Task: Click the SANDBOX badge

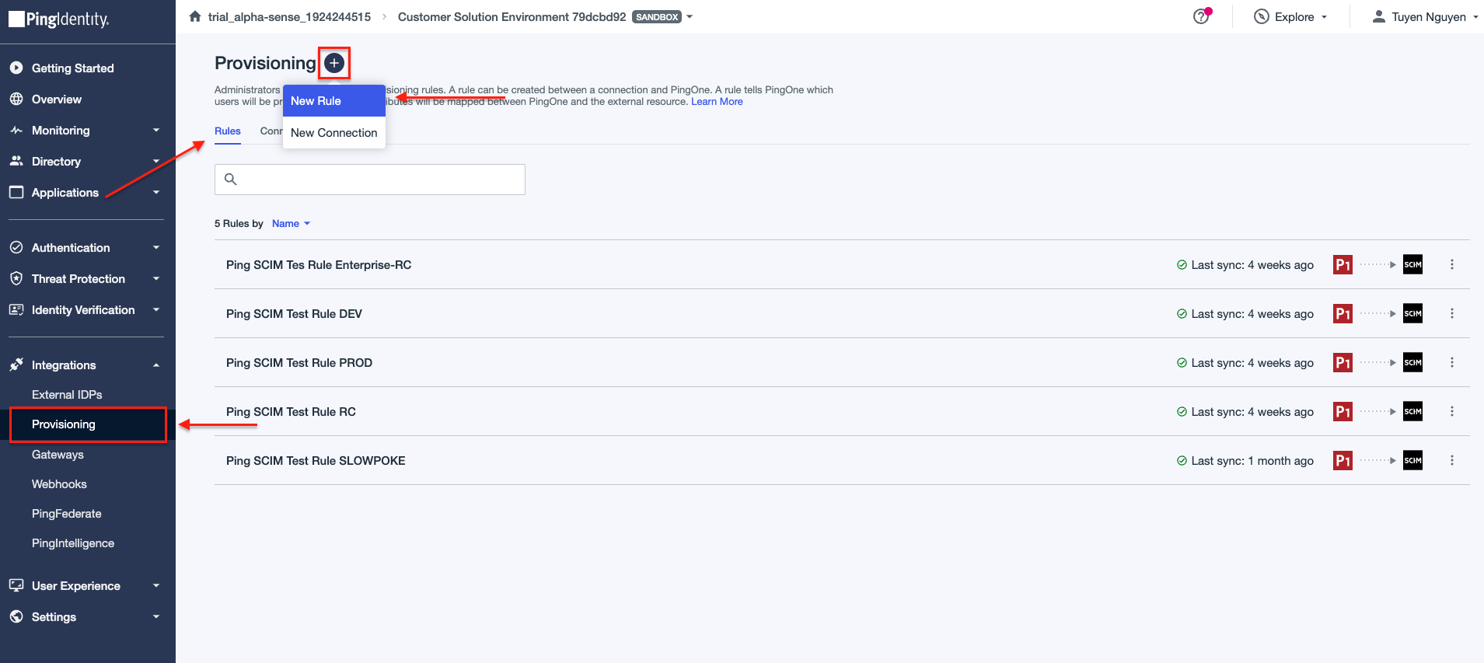Action: point(657,17)
